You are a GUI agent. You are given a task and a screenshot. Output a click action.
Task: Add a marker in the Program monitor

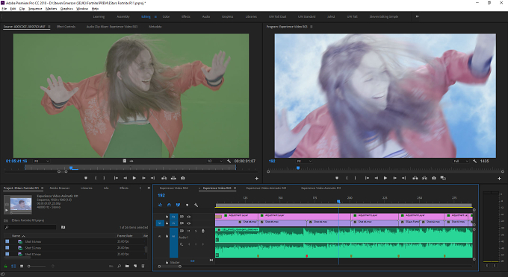[337, 178]
